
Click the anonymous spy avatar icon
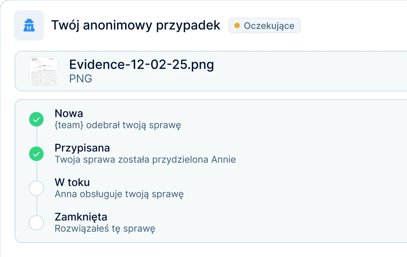click(29, 26)
